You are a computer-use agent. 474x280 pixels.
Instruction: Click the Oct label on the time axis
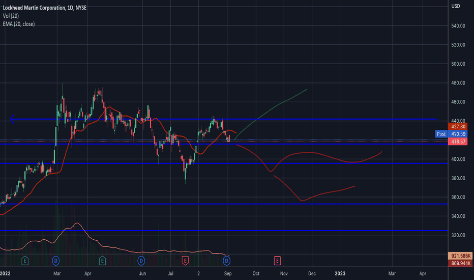click(x=256, y=273)
